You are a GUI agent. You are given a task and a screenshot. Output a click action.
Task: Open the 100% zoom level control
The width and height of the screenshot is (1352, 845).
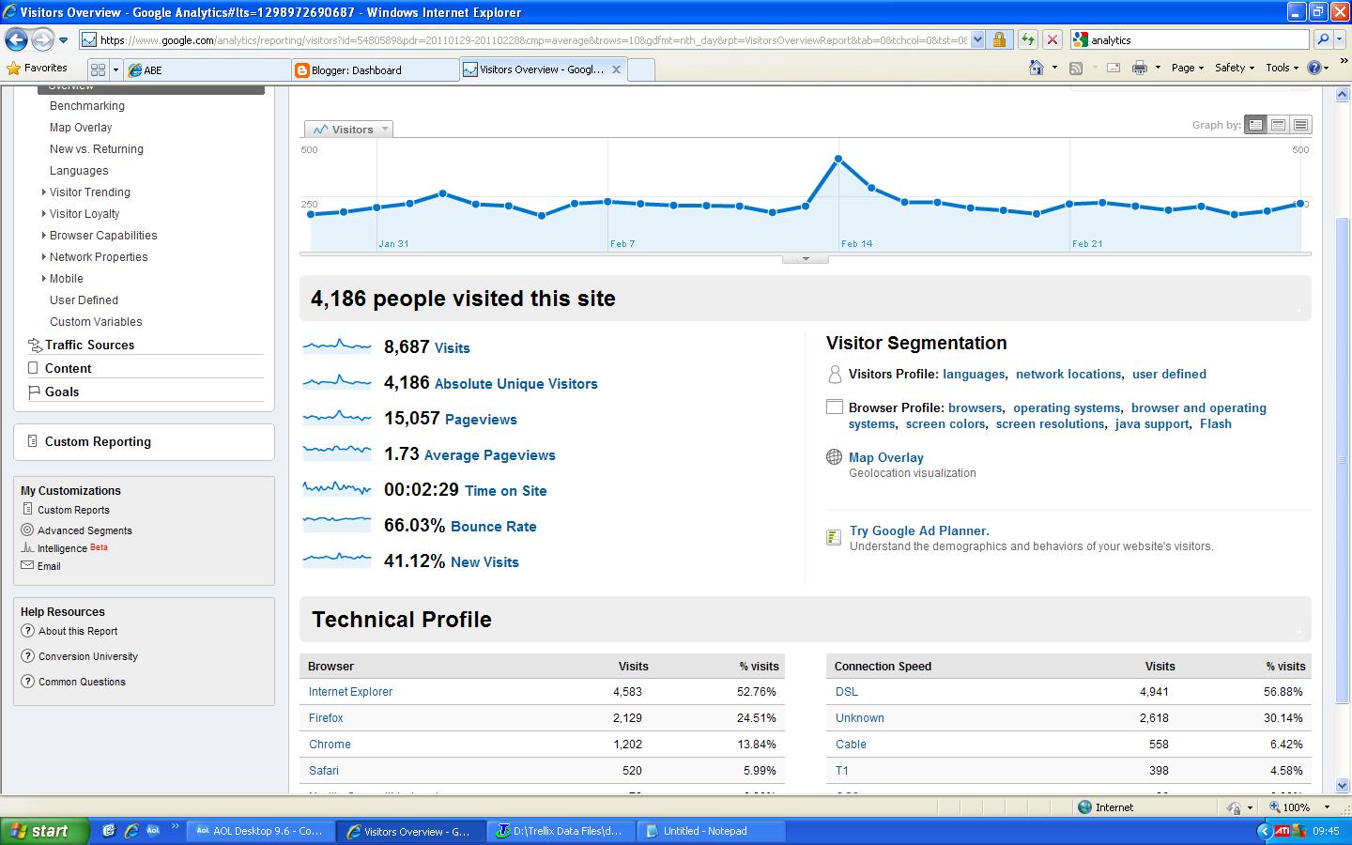pyautogui.click(x=1300, y=807)
